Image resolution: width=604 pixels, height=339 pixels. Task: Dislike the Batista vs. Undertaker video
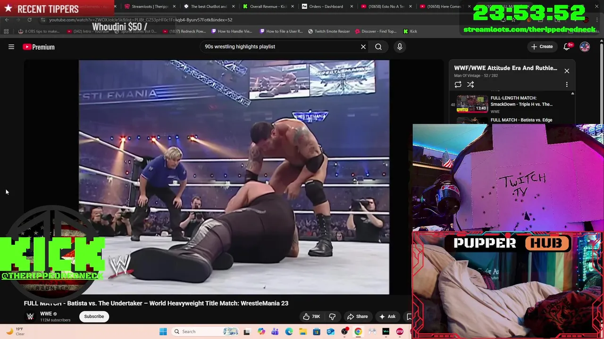tap(332, 316)
